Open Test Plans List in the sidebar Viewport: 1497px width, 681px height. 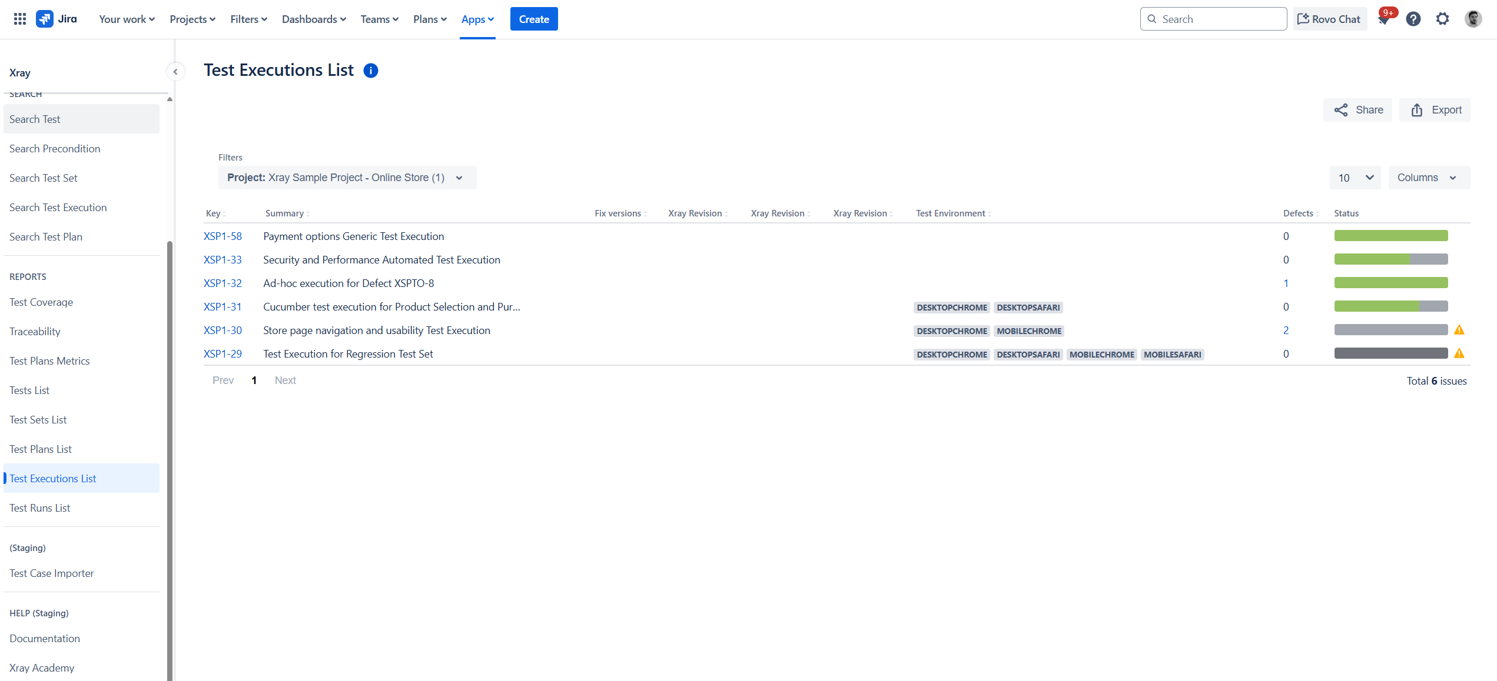[x=81, y=449]
